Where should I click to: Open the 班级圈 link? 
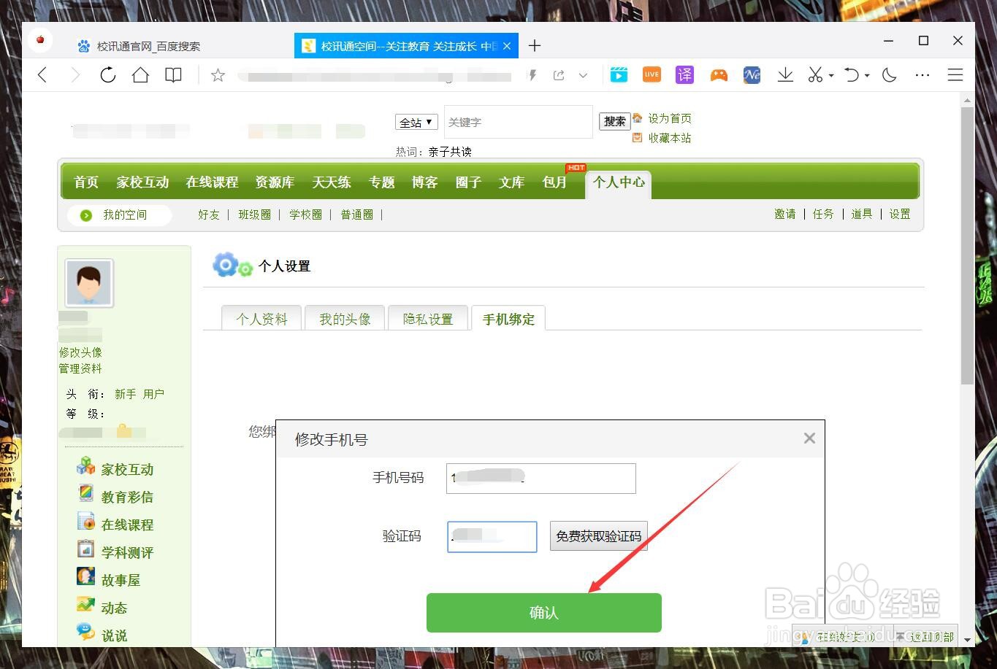pos(255,214)
